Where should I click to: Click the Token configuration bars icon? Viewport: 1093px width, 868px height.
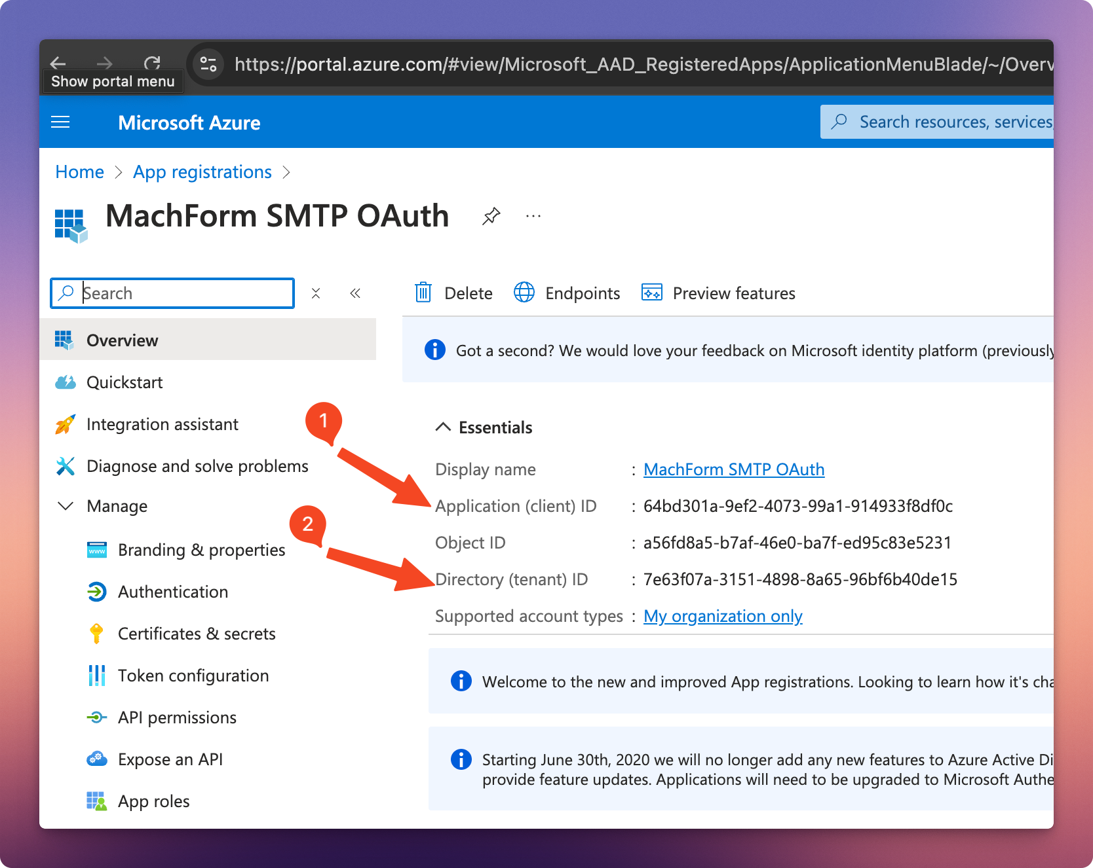coord(97,676)
